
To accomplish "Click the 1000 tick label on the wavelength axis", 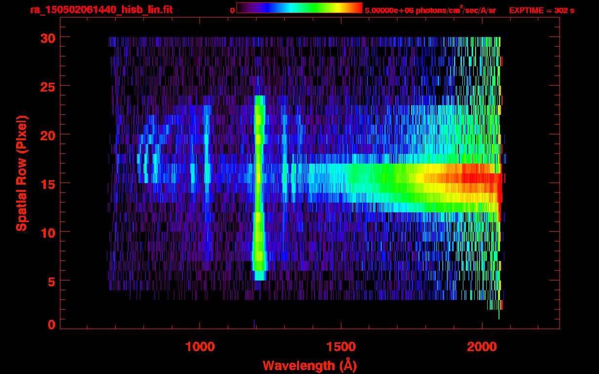I will [200, 347].
